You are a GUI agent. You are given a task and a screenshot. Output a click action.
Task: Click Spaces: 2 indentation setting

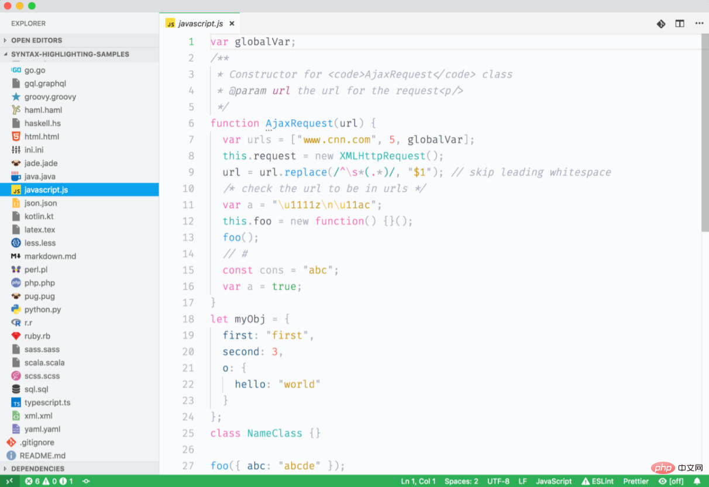tap(461, 481)
